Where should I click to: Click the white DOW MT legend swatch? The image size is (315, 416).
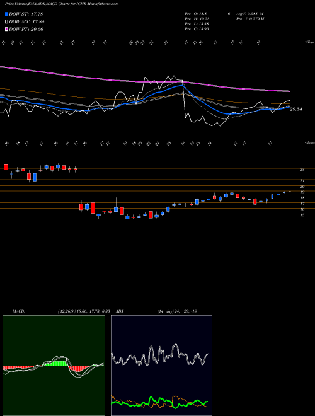click(x=6, y=22)
